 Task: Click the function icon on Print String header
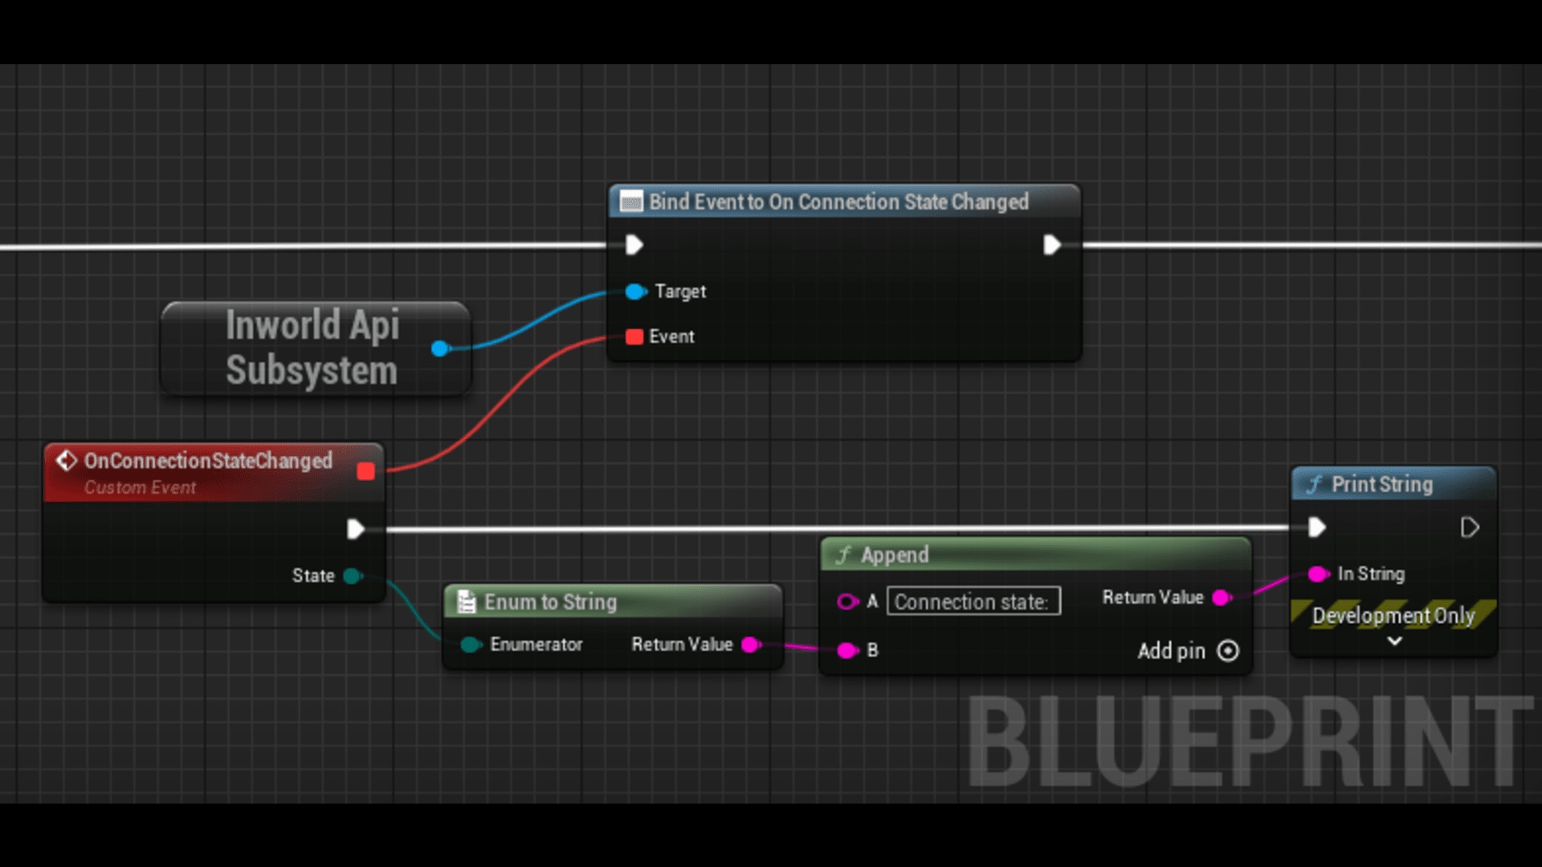pos(1314,484)
